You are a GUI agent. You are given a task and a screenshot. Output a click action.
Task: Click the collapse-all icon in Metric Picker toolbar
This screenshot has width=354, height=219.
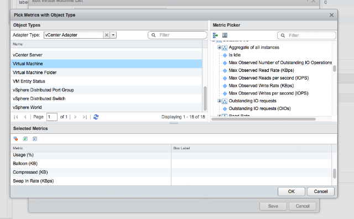[x=225, y=35]
